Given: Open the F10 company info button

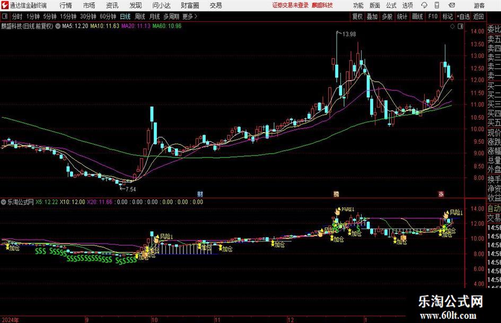Looking at the screenshot, I should click(x=433, y=16).
